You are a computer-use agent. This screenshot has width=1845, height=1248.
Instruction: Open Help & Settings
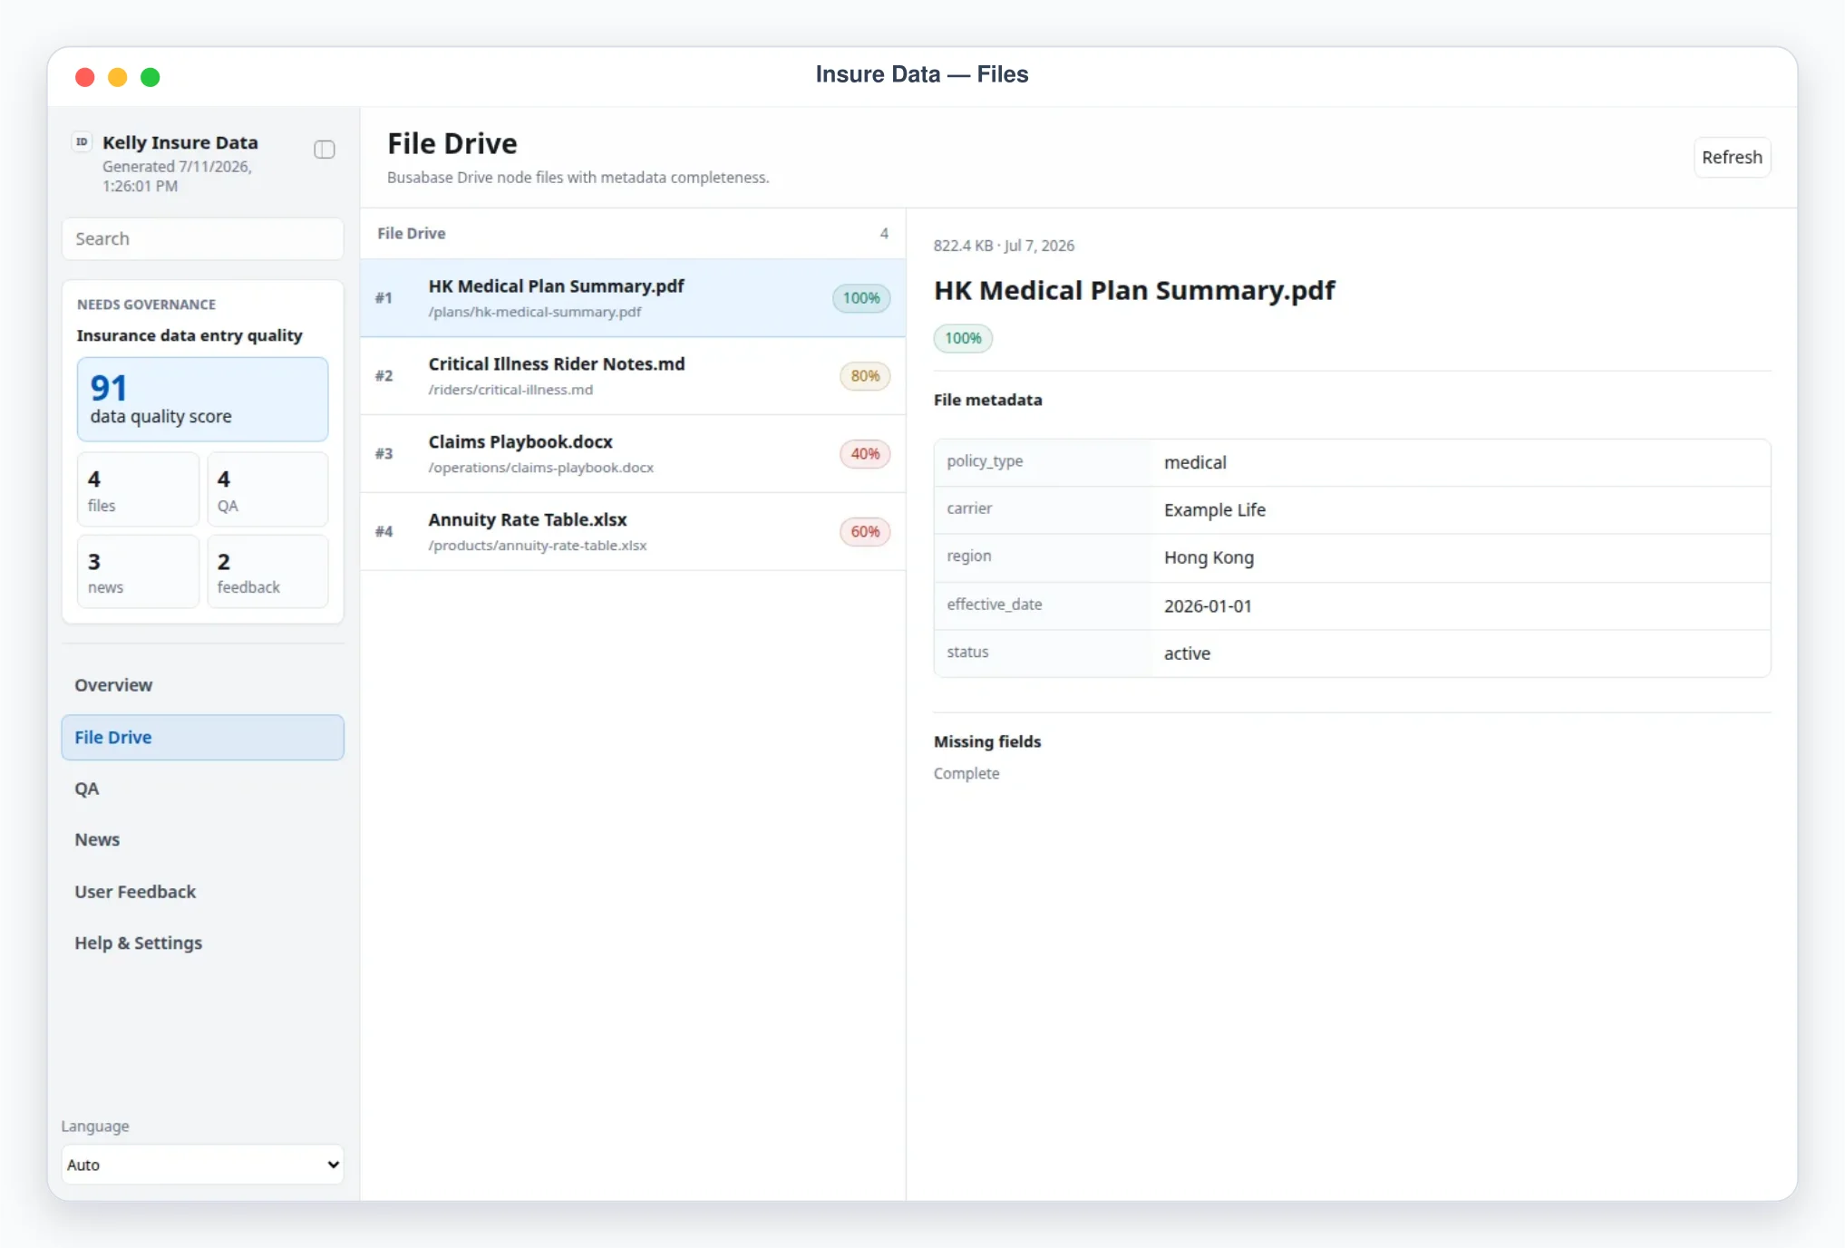pos(202,943)
